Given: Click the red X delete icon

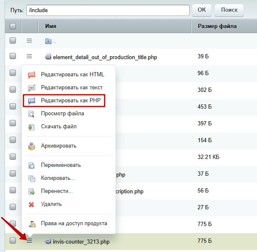Looking at the screenshot, I should point(31,205).
